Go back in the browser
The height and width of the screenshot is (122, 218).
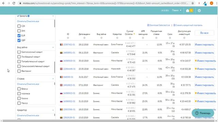(3, 3)
